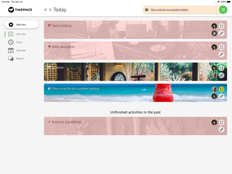Click the Clock sidebar icon

pos(11,42)
